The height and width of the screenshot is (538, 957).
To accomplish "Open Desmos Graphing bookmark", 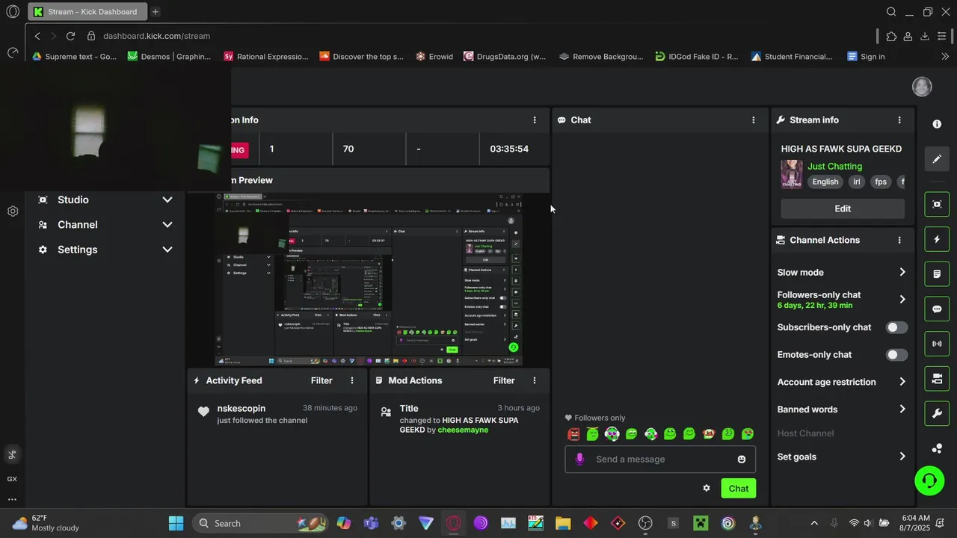I will coord(170,56).
